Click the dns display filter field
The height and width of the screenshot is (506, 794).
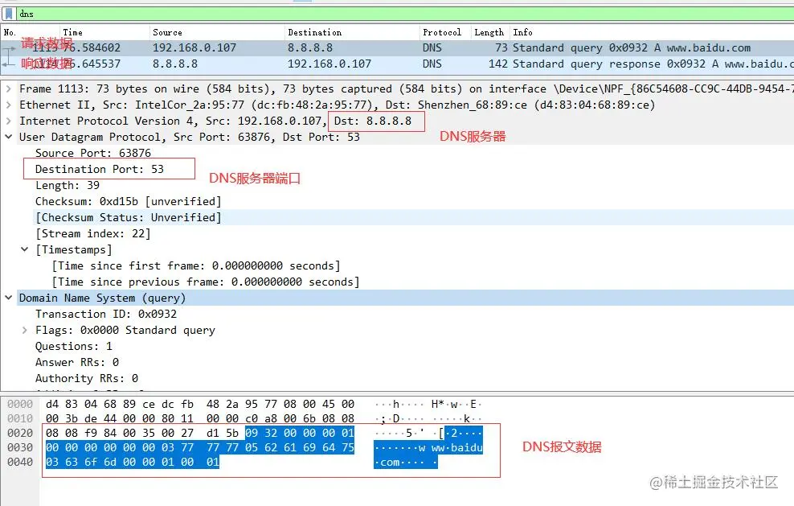click(x=405, y=14)
